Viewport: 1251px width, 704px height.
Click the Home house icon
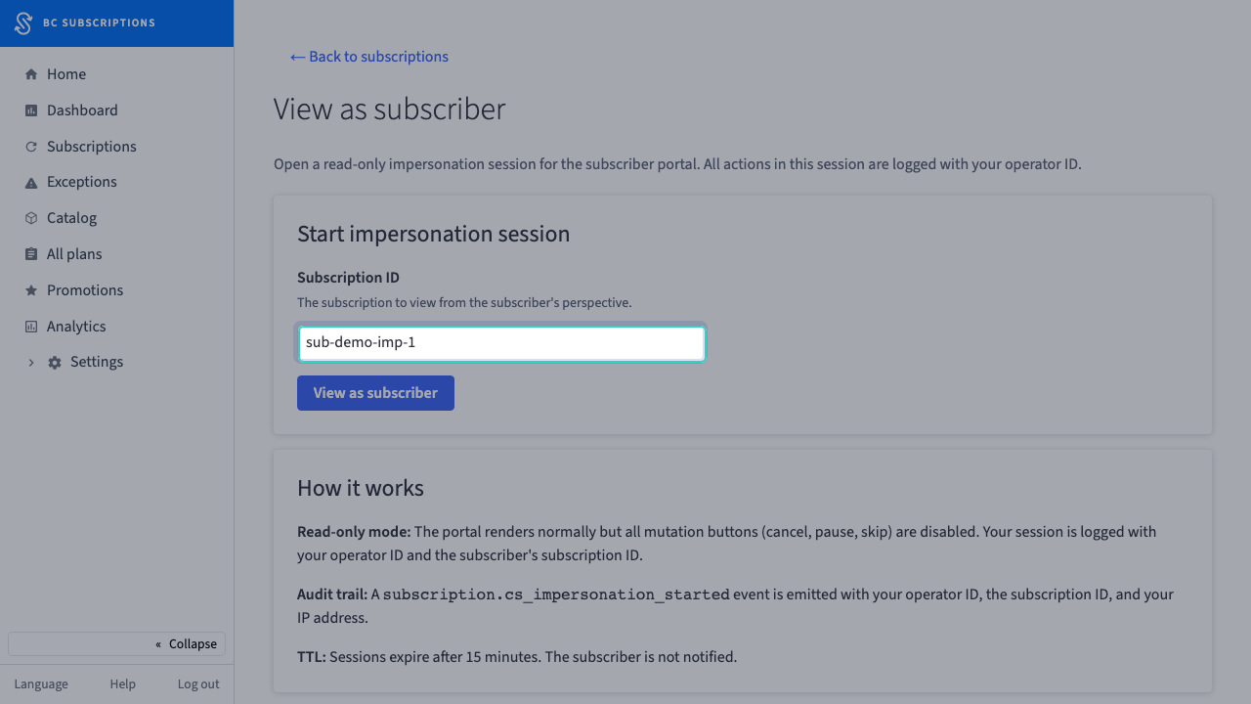(31, 74)
